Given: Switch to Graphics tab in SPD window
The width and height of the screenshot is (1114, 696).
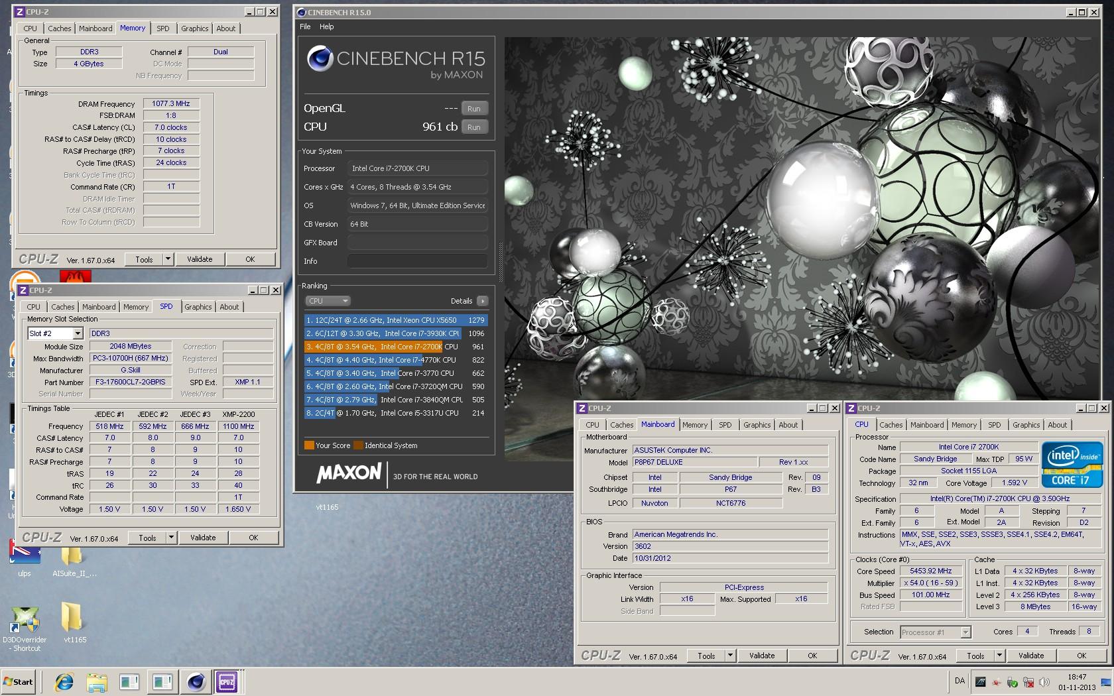Looking at the screenshot, I should 198,307.
